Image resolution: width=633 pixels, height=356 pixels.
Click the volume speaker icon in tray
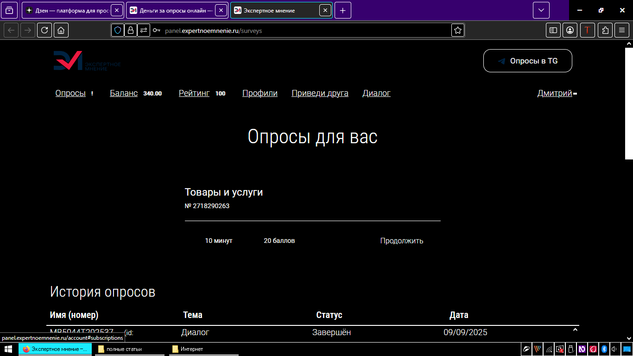614,349
